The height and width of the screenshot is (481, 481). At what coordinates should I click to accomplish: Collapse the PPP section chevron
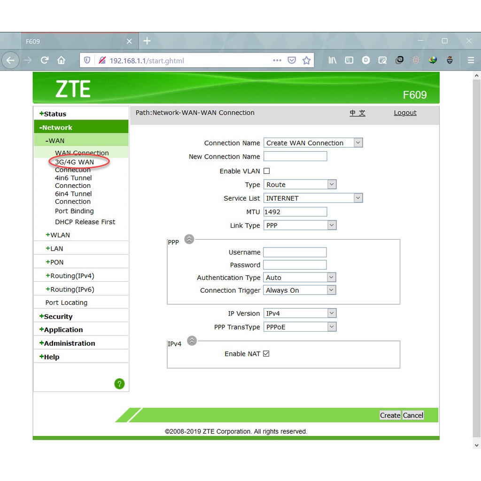pyautogui.click(x=189, y=239)
